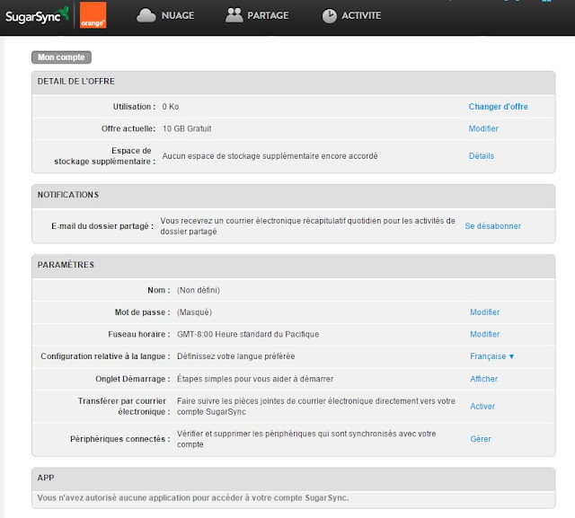575x518 pixels.
Task: Modify the Fuseau horaire time zone
Action: (x=485, y=334)
